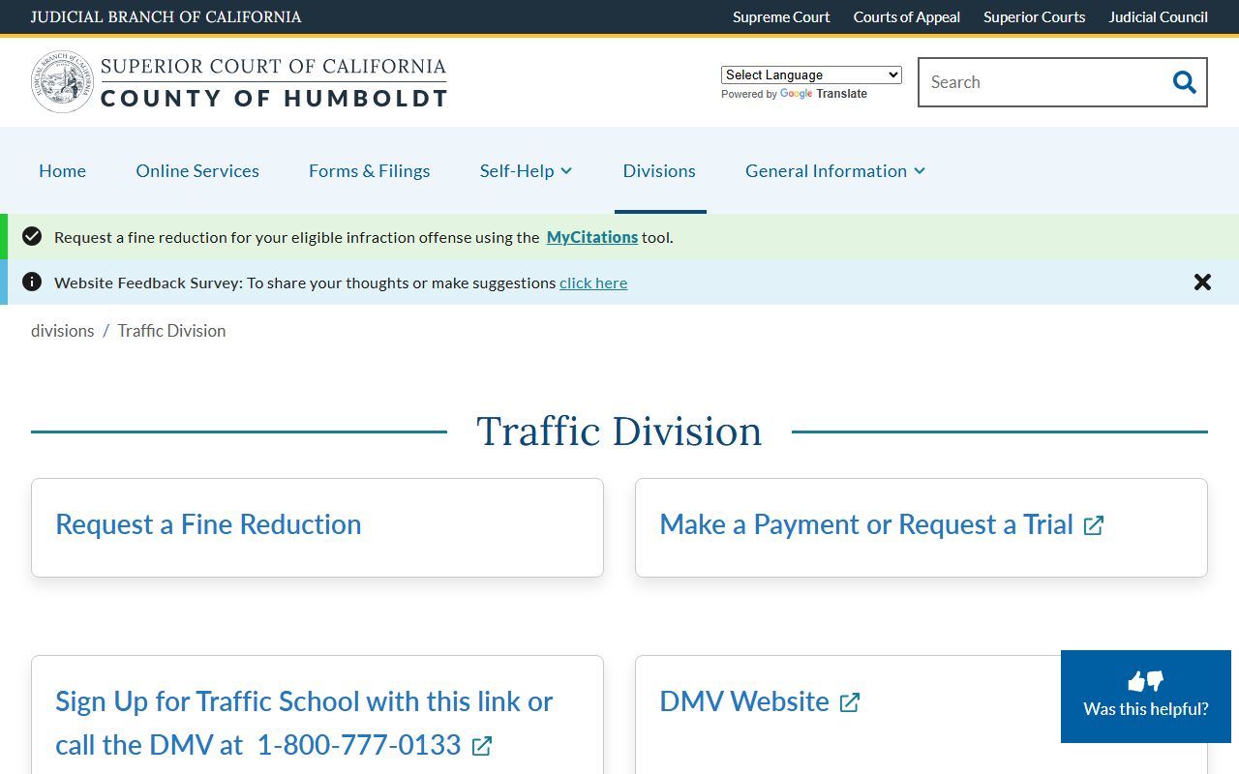Screen dimensions: 1239x774
Task: Open the Supreme Court link
Action: pyautogui.click(x=781, y=16)
